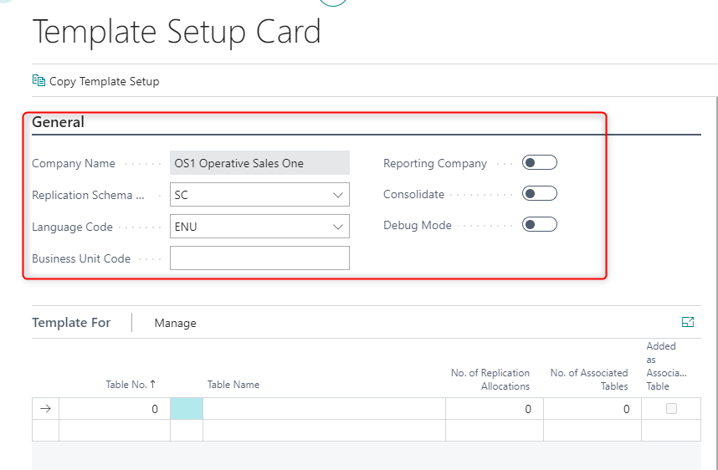Click the Table No. cell in first row
Viewport: 718px width, 470px height.
115,409
